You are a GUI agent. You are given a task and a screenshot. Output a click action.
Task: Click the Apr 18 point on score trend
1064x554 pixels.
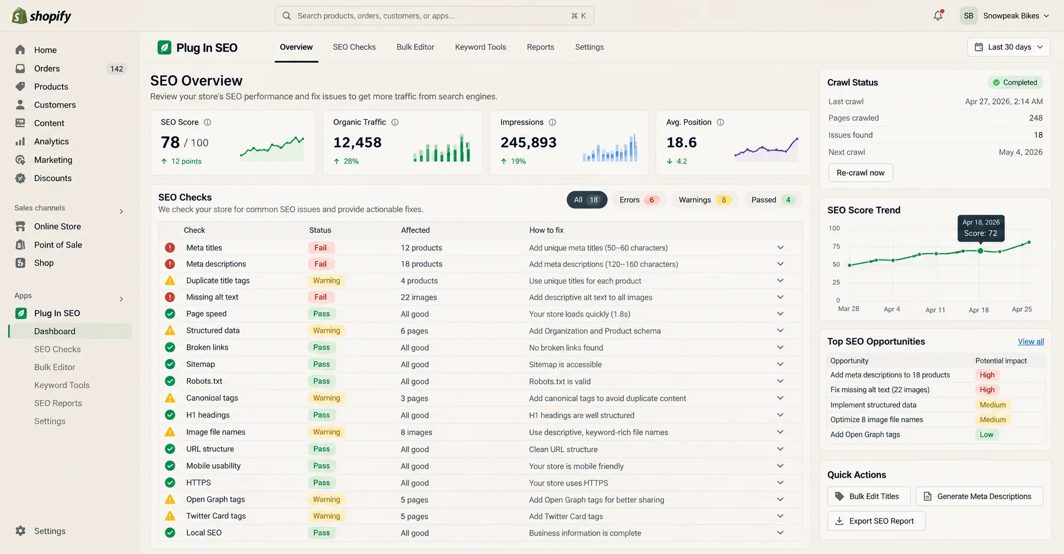click(980, 251)
